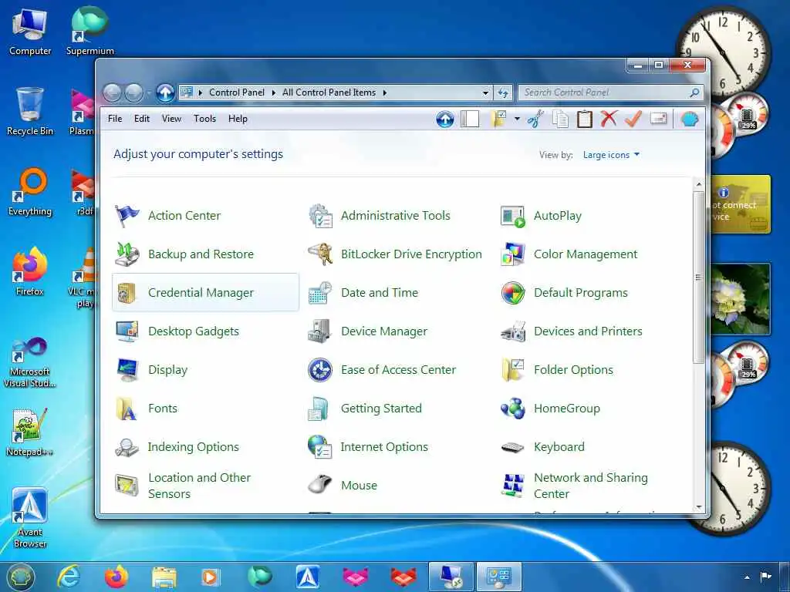
Task: Click the Up arrow next to Back/Forward
Action: (165, 92)
